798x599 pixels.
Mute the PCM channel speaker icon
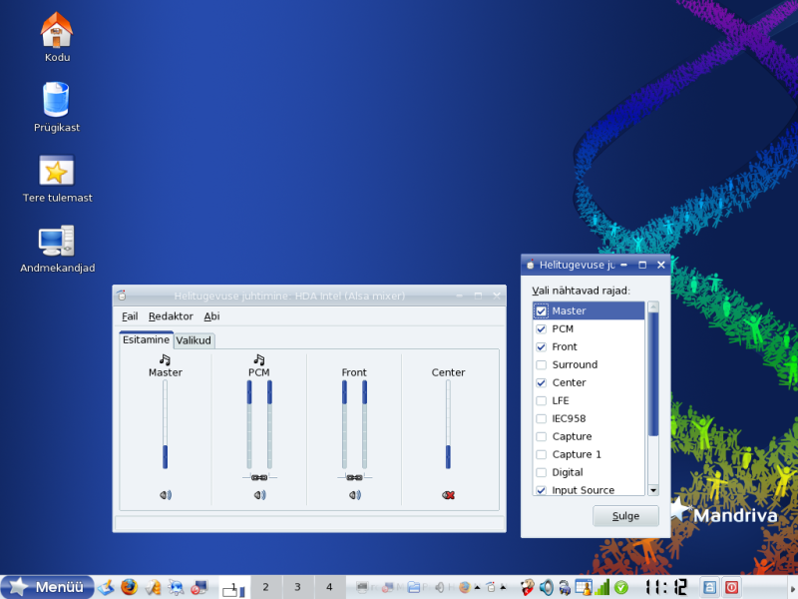point(259,494)
